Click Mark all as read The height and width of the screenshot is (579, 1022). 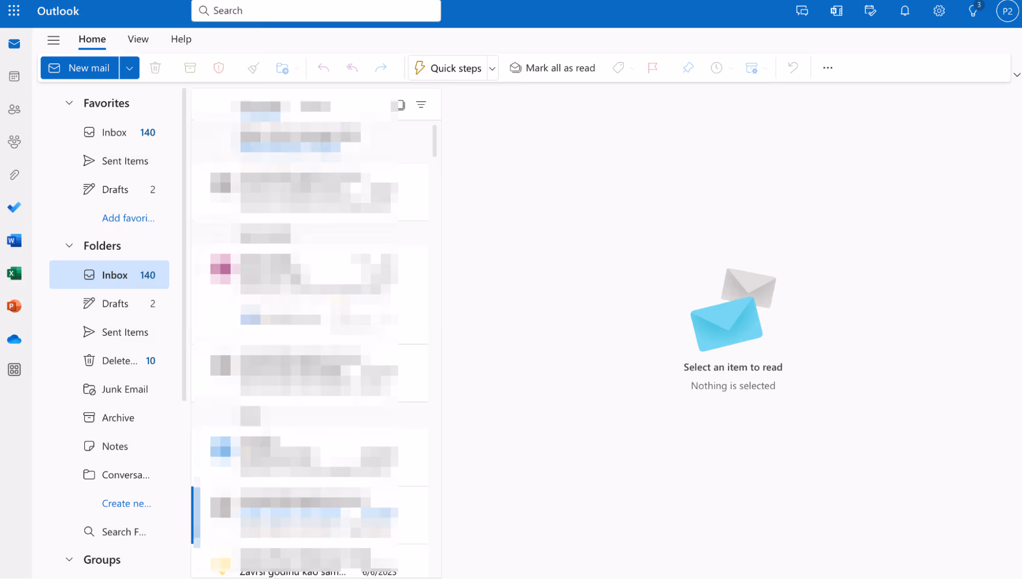click(553, 68)
